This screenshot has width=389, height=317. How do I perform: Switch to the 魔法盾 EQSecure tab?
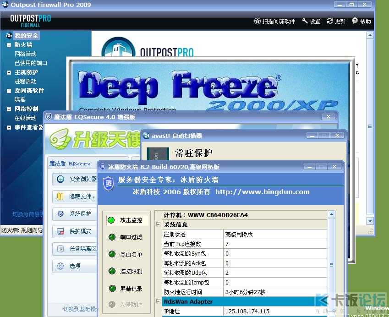point(70,164)
